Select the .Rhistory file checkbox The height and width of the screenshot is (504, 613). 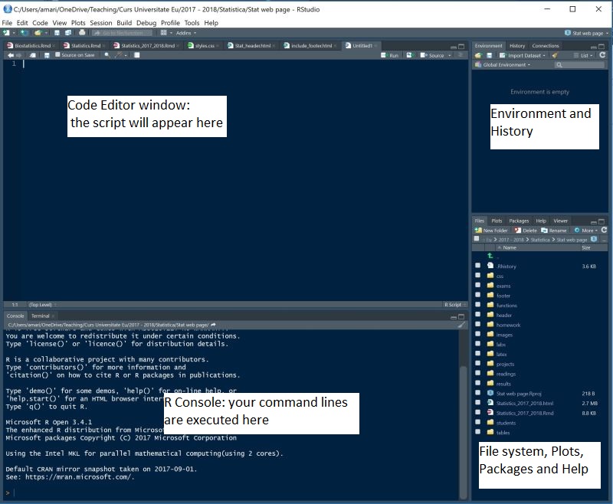click(478, 266)
